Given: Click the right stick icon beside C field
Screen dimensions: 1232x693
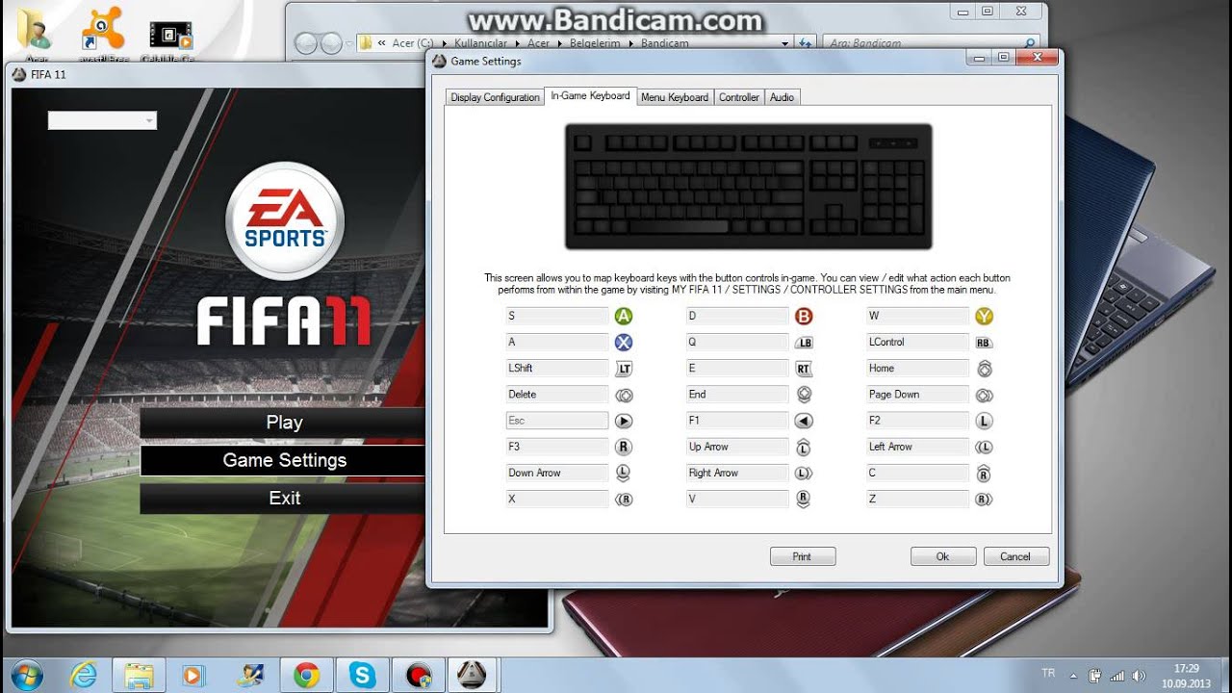Looking at the screenshot, I should point(984,473).
